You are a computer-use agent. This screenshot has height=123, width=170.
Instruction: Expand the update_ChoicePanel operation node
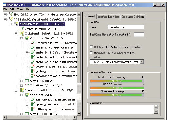point(27,104)
